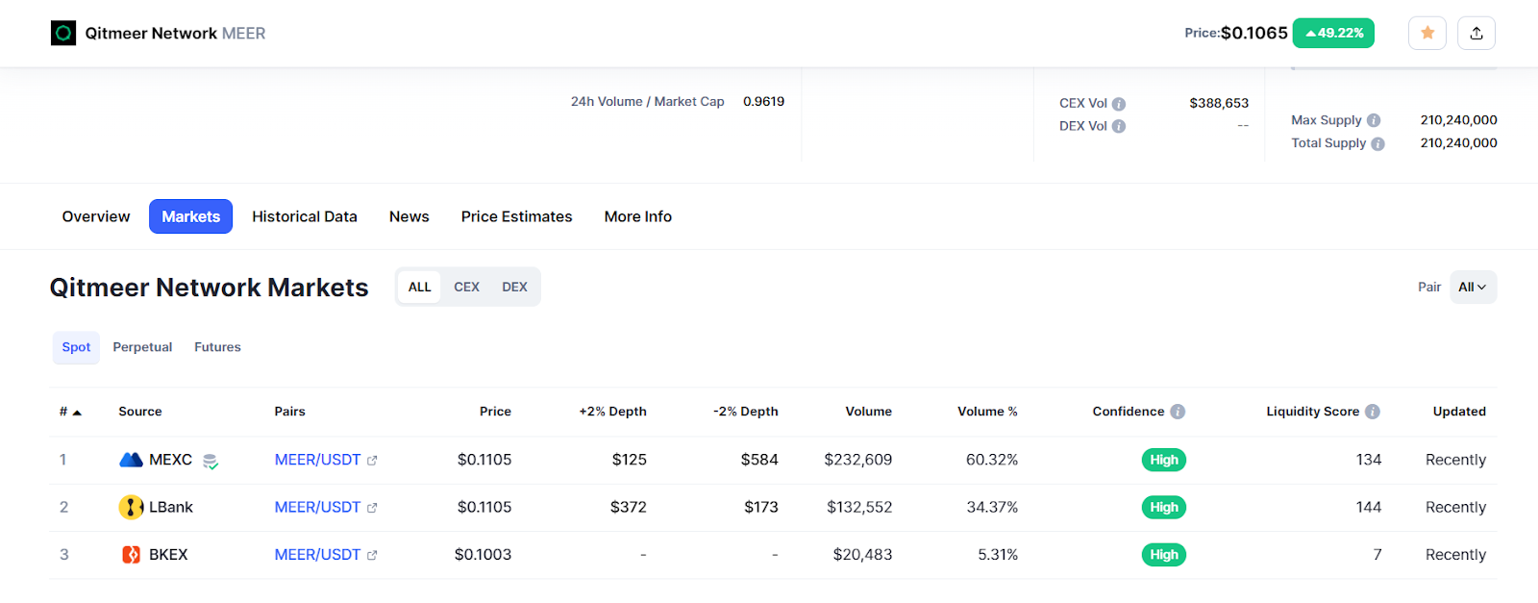Image resolution: width=1538 pixels, height=603 pixels.
Task: Click the share upload icon button
Action: 1476,34
